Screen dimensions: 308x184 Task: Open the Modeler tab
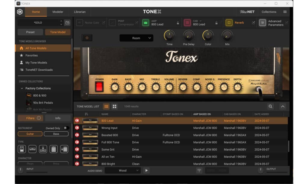click(x=58, y=12)
